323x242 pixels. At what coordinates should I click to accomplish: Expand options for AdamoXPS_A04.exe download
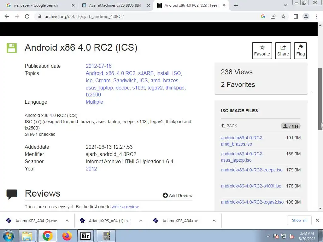tap(214, 221)
